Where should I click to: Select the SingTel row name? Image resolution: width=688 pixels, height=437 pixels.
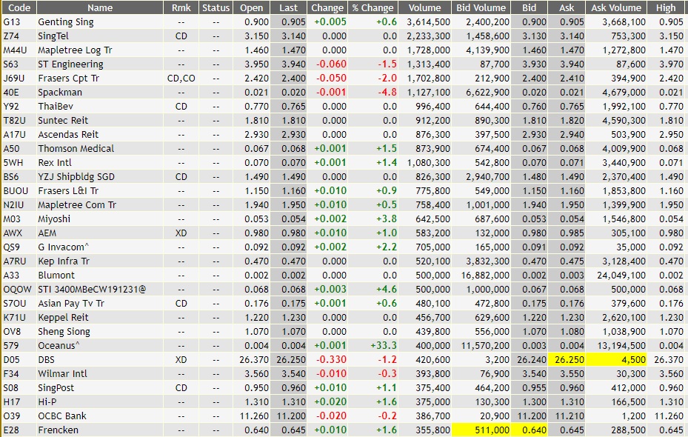pos(53,36)
